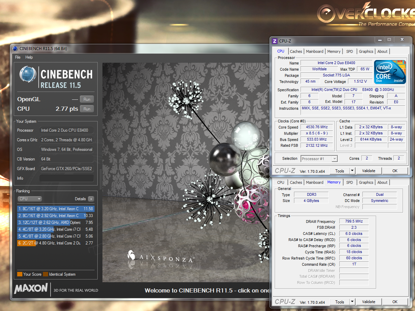
Task: Select ranking row 8C/16T @ 3.20 GHz
Action: tap(56, 208)
